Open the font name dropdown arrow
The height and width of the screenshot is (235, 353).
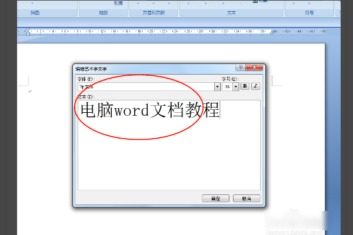217,86
